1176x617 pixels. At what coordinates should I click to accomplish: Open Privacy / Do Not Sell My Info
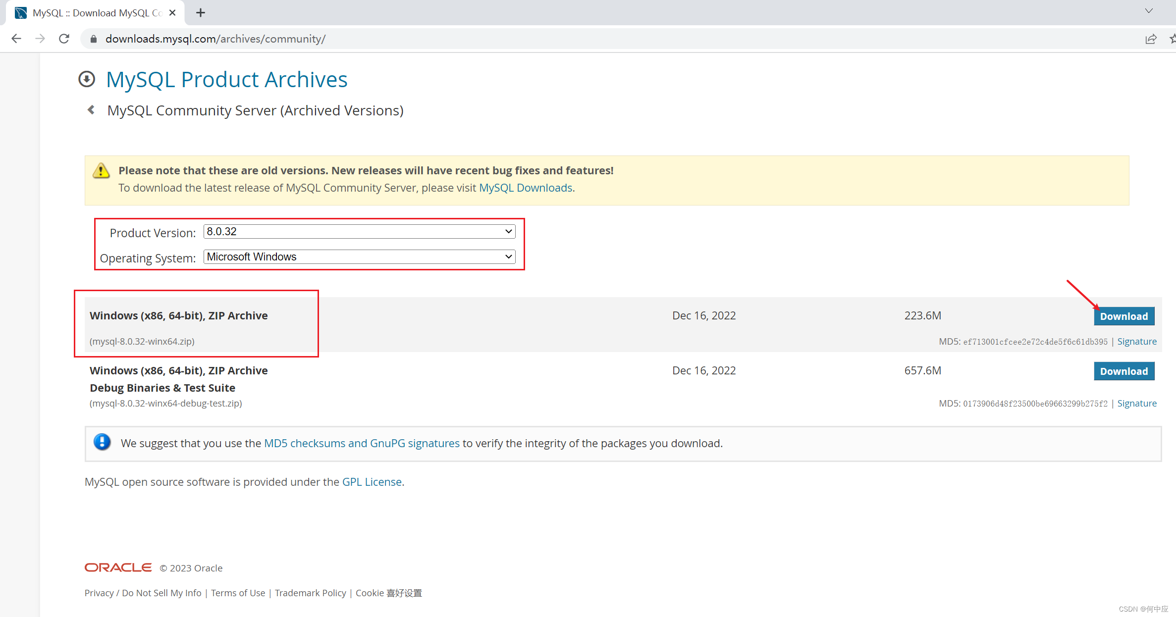click(143, 593)
